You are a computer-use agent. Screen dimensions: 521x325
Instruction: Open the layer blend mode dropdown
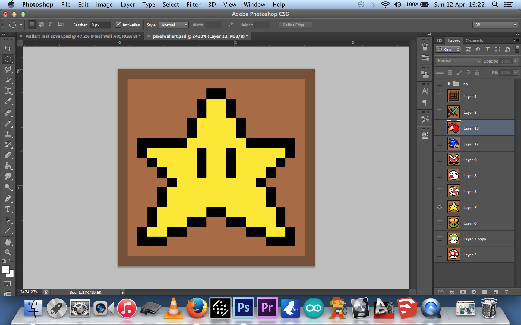click(x=458, y=61)
